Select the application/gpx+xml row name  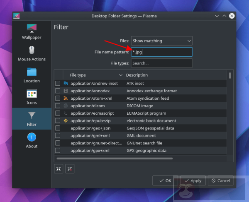pyautogui.click(x=90, y=151)
